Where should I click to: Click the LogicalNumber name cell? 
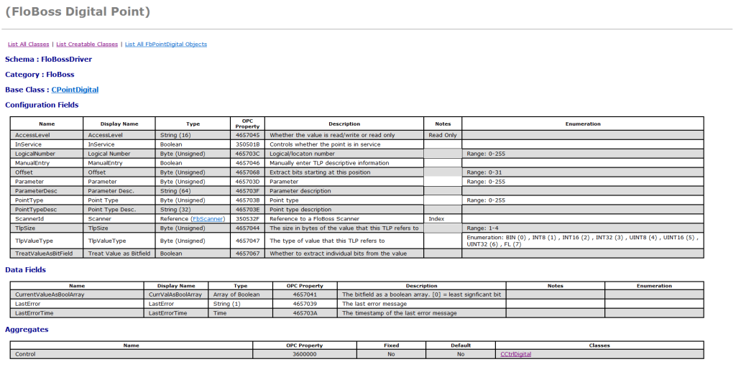pos(47,154)
